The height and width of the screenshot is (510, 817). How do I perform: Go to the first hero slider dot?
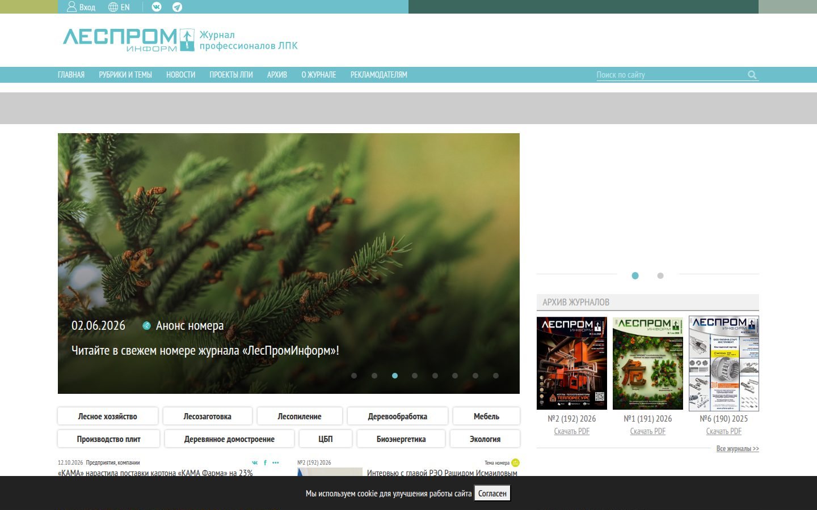point(354,376)
